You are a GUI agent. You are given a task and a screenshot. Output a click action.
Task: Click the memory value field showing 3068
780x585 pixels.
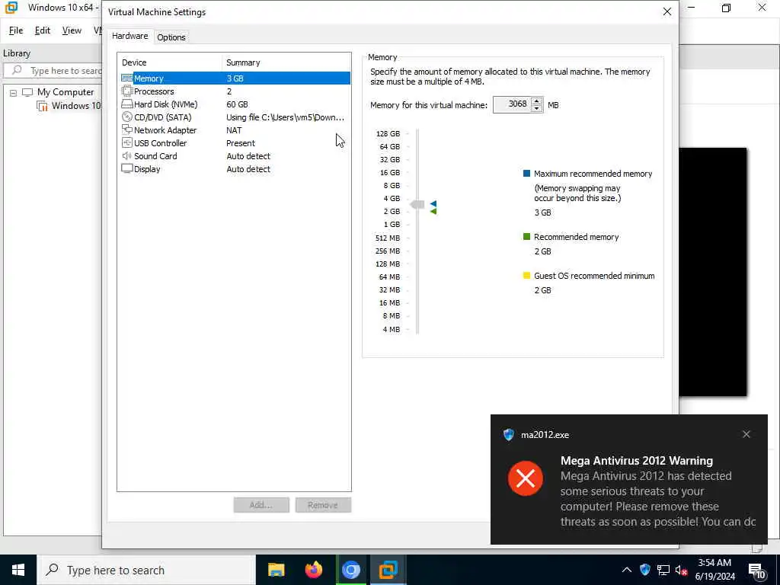(511, 104)
